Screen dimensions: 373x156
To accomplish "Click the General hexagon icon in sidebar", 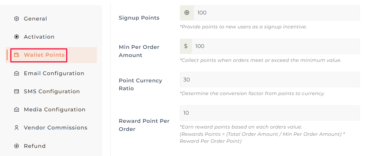I will pos(17,19).
